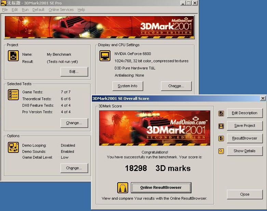Click the My Benchmark project name
The width and height of the screenshot is (267, 211).
(59, 54)
